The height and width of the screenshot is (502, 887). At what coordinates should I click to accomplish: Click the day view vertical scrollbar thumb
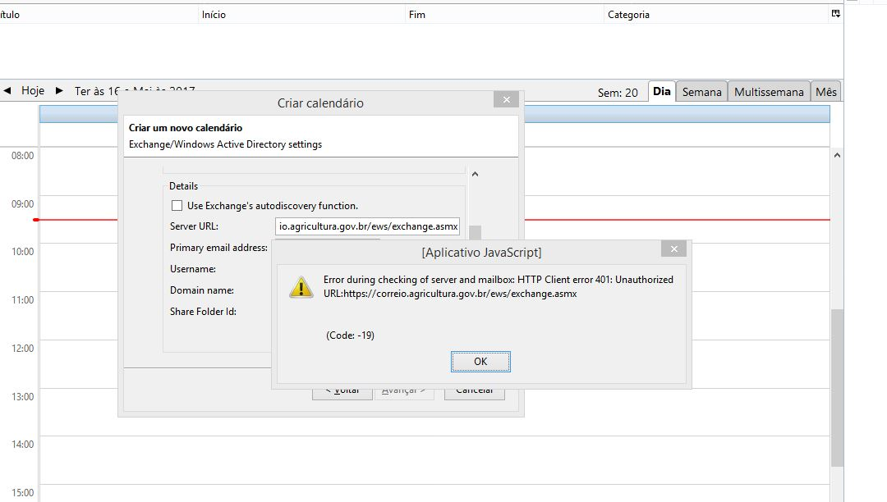[837, 387]
